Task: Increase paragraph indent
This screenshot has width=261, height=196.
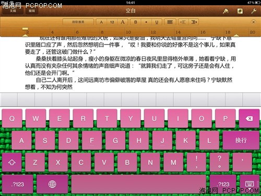Action: tap(194, 22)
